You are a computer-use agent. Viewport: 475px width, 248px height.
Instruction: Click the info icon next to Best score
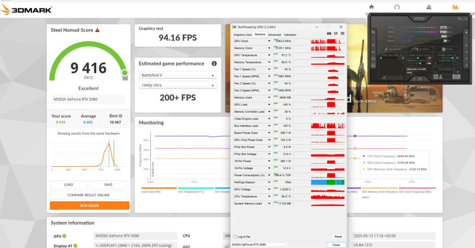coord(121,116)
